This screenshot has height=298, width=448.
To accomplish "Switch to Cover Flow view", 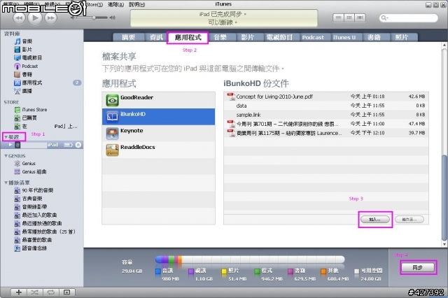I will (x=360, y=17).
